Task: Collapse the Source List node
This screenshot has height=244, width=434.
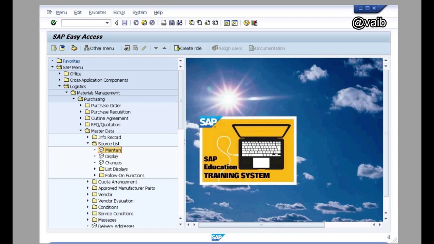Action: 88,143
